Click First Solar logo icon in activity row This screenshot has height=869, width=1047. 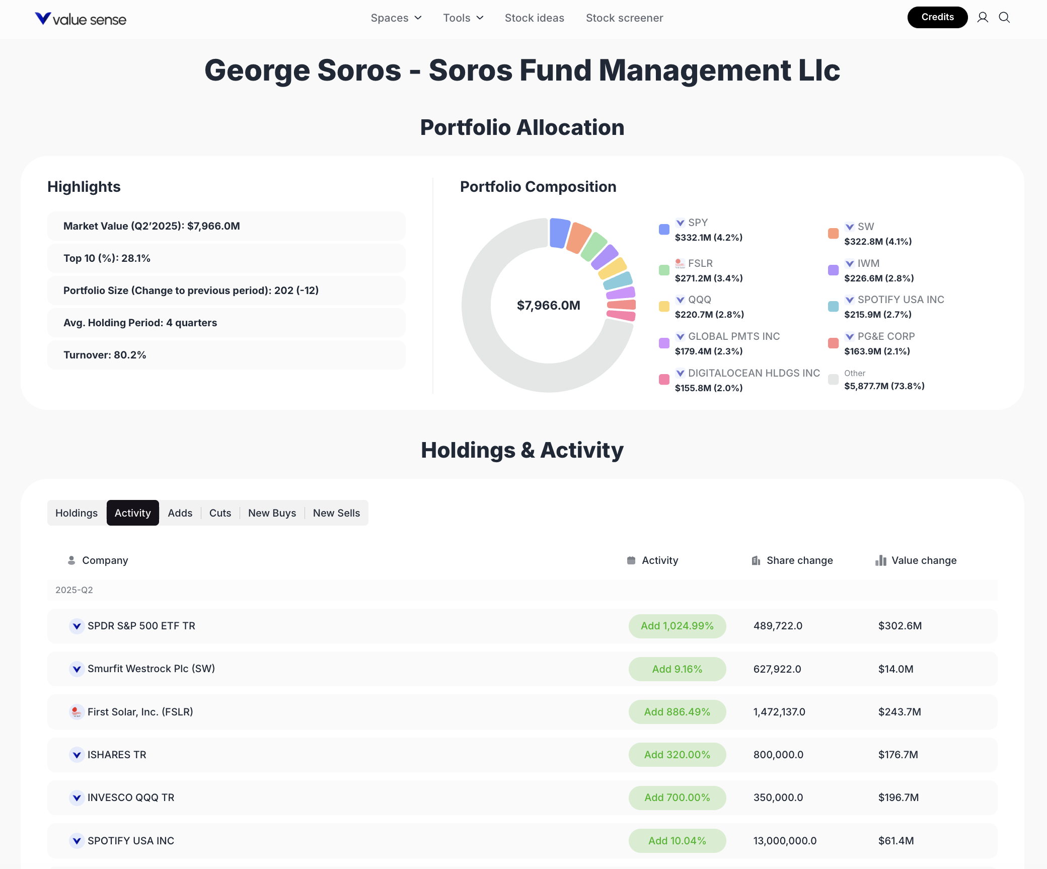coord(77,711)
